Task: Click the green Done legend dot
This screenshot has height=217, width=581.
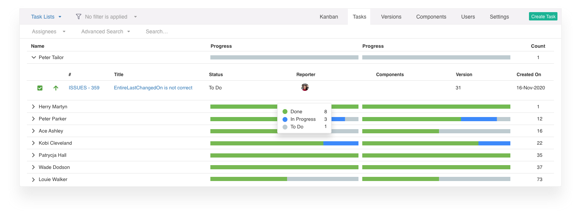Action: (x=285, y=112)
